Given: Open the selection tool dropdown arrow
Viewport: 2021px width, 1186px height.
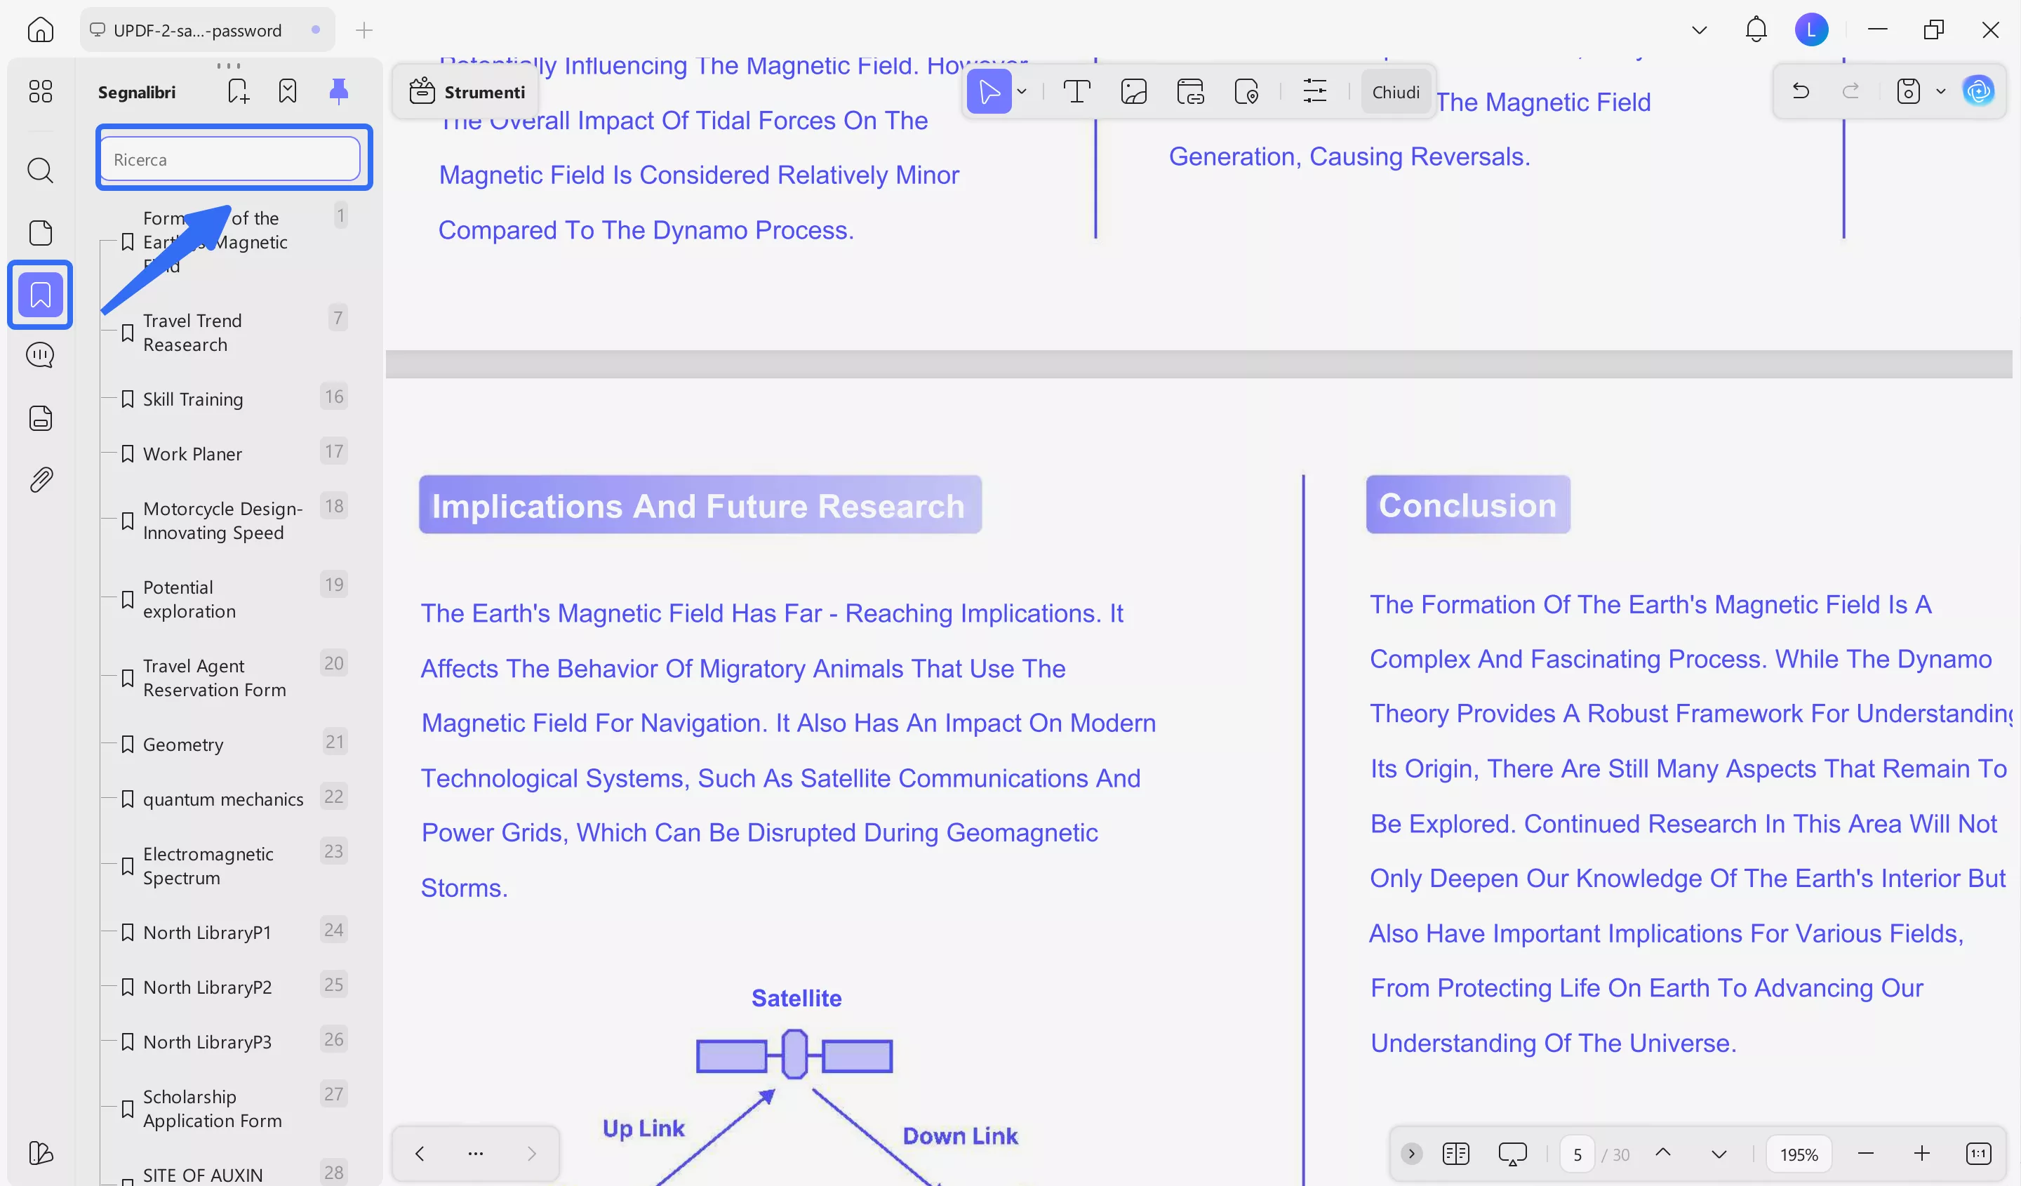Looking at the screenshot, I should tap(1022, 91).
